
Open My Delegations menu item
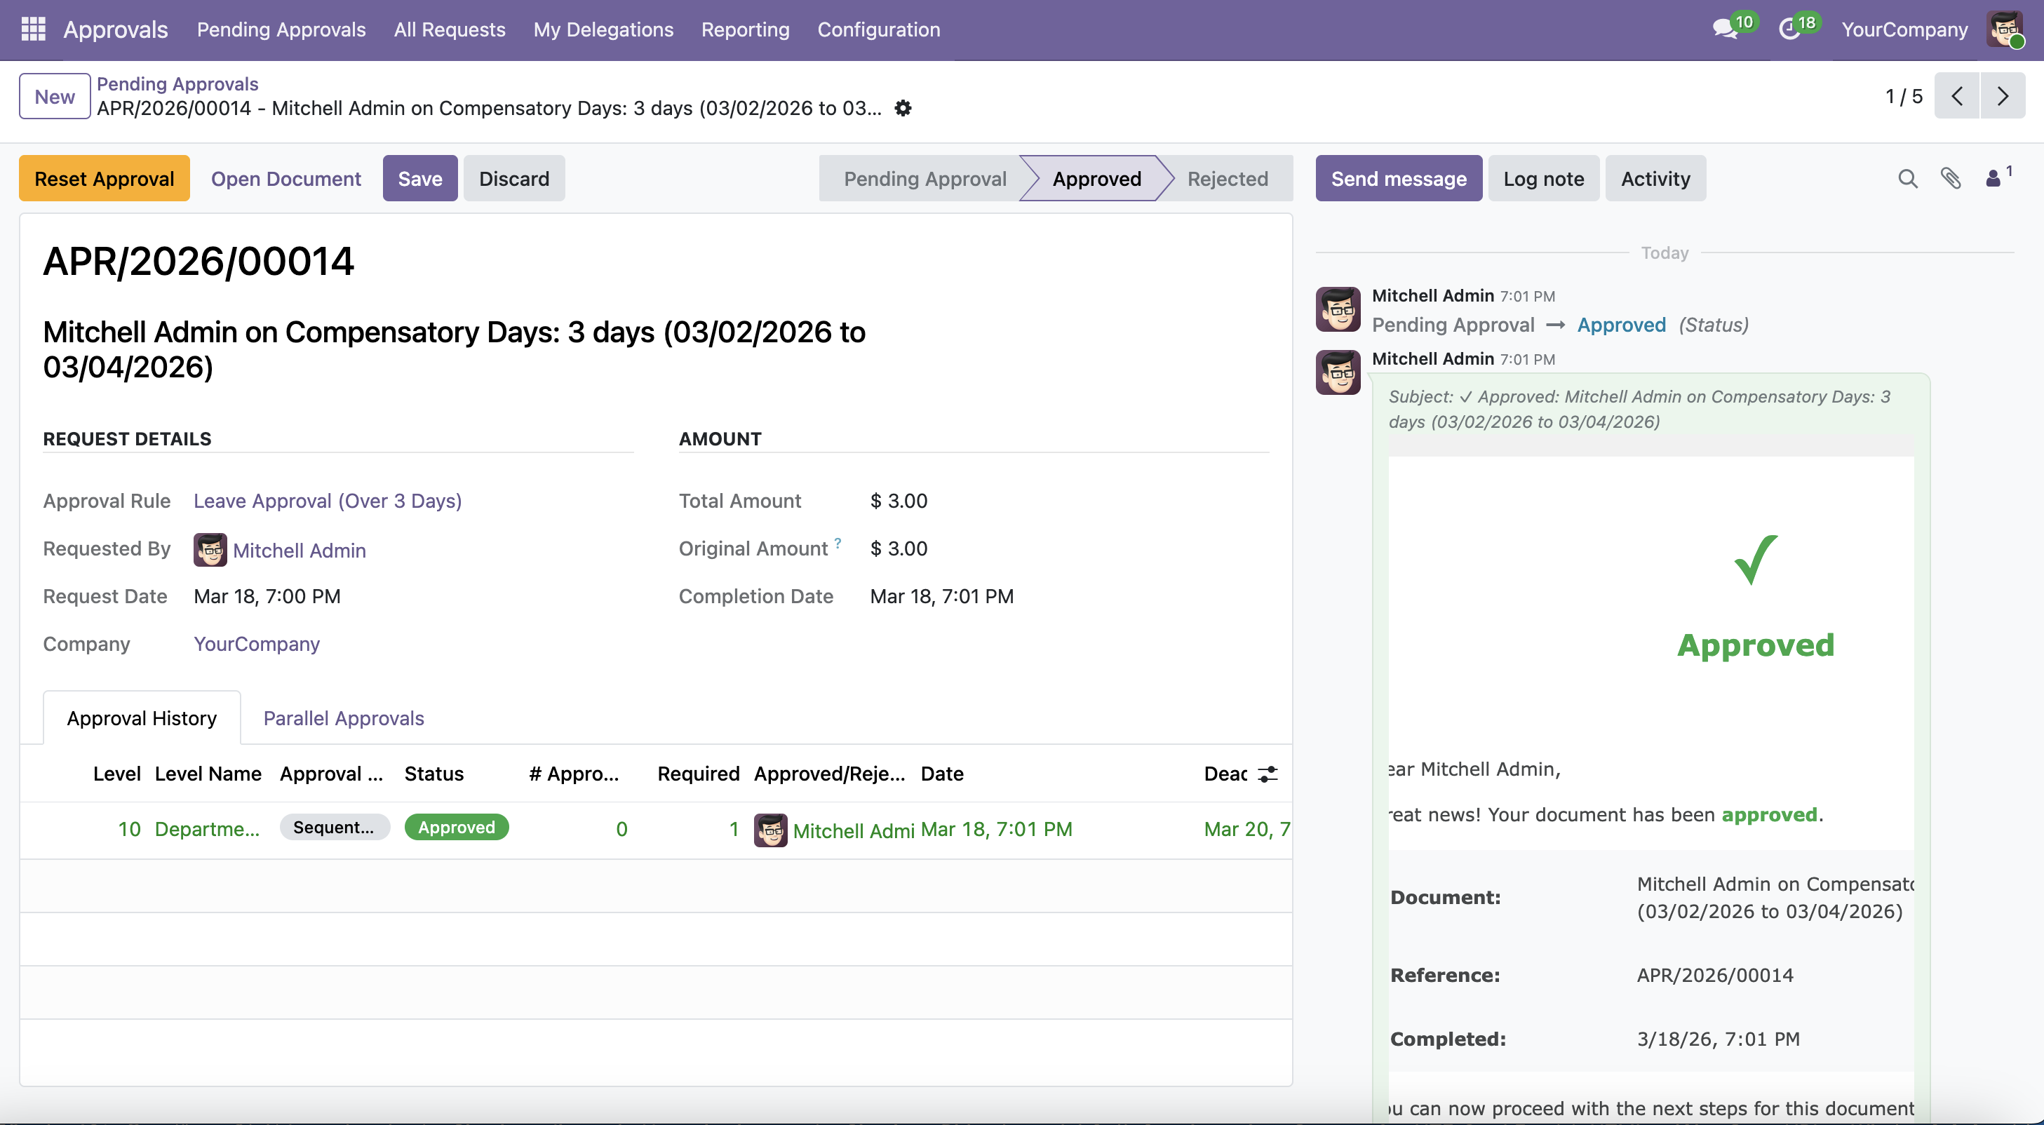point(603,29)
